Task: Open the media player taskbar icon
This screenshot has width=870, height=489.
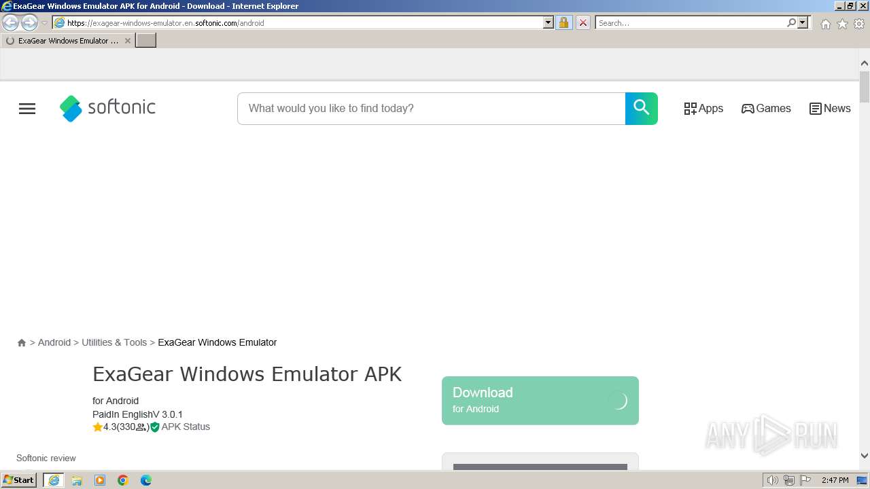Action: pos(100,480)
